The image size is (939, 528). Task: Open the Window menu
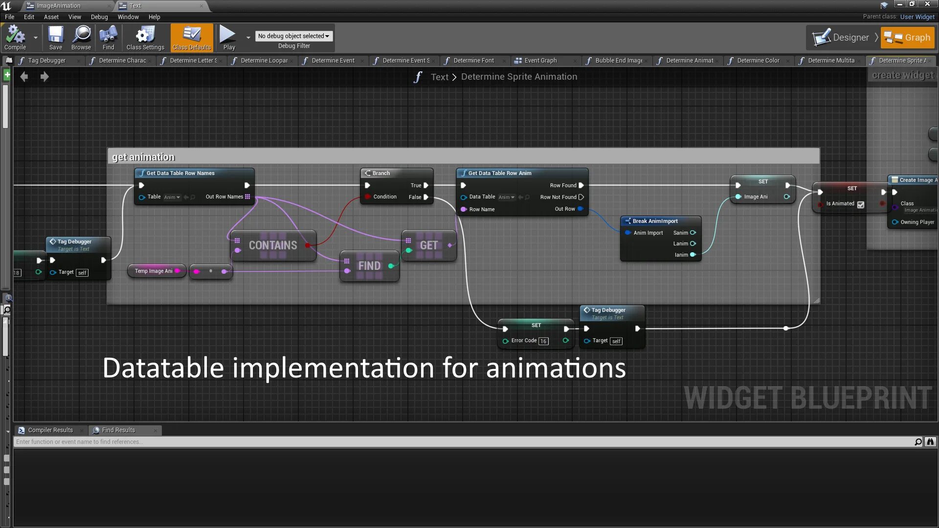[x=128, y=17]
